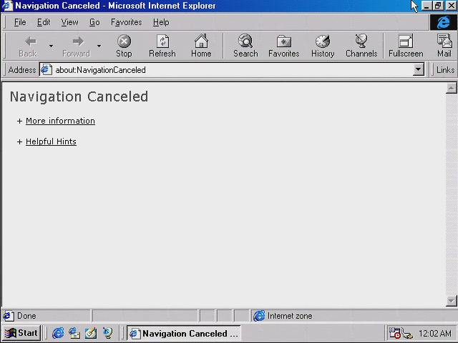Click the Internet zone status icon
458x343 pixels.
(259, 316)
